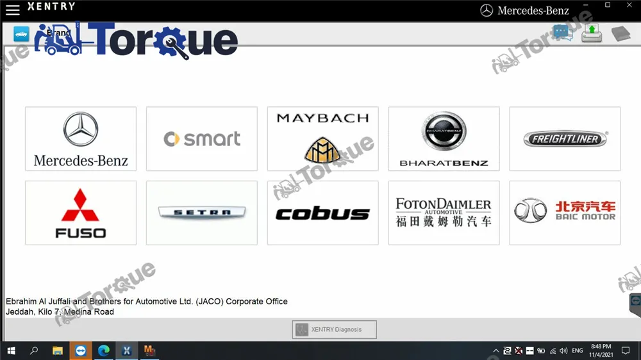Open the chat feedback icon
The height and width of the screenshot is (360, 641).
tap(563, 33)
